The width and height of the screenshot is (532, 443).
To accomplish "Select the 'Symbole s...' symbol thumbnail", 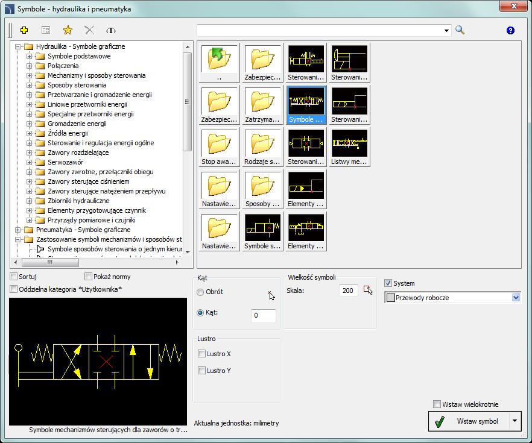I will coord(262,231).
